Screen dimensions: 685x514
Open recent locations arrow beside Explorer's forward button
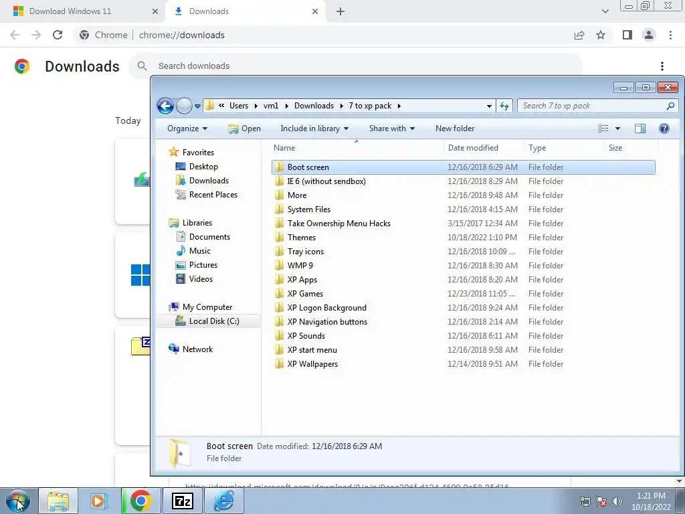tap(197, 106)
